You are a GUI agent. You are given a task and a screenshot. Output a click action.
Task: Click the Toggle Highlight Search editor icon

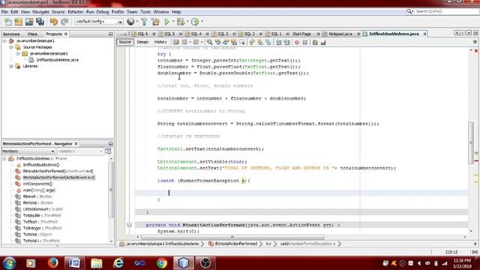pyautogui.click(x=234, y=42)
